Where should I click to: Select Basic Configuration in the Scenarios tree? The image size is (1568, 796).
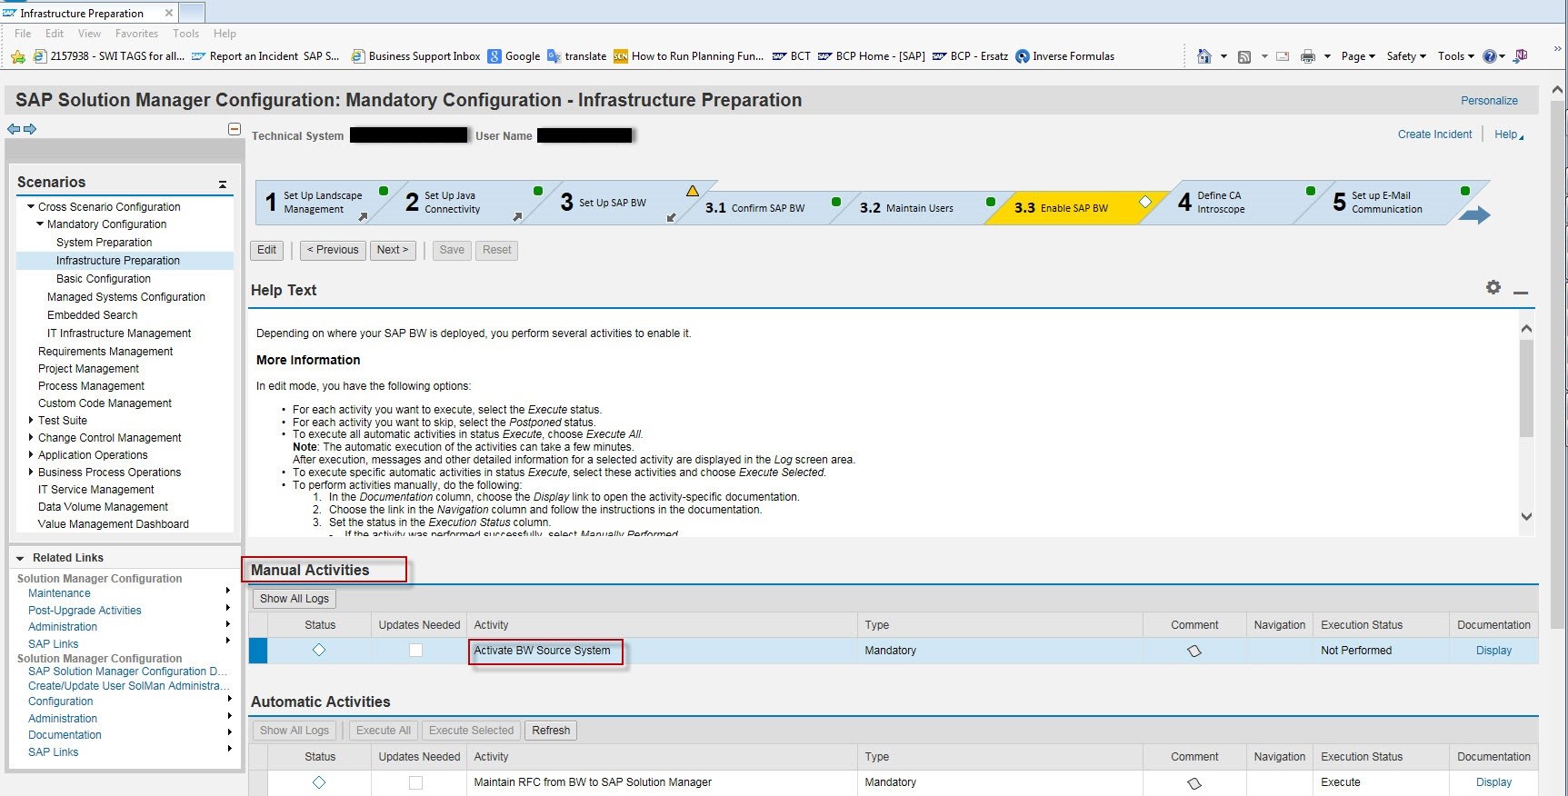pyautogui.click(x=104, y=279)
